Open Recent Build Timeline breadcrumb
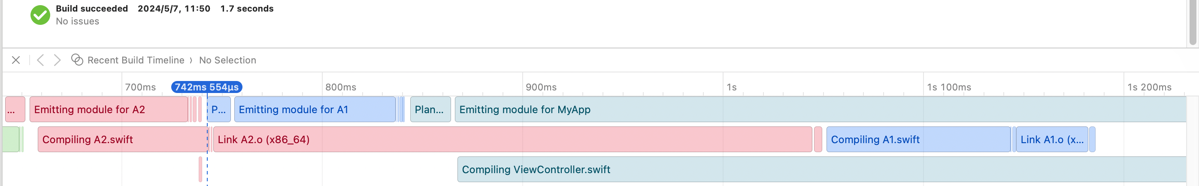Viewport: 1199px width, 186px height. point(136,60)
